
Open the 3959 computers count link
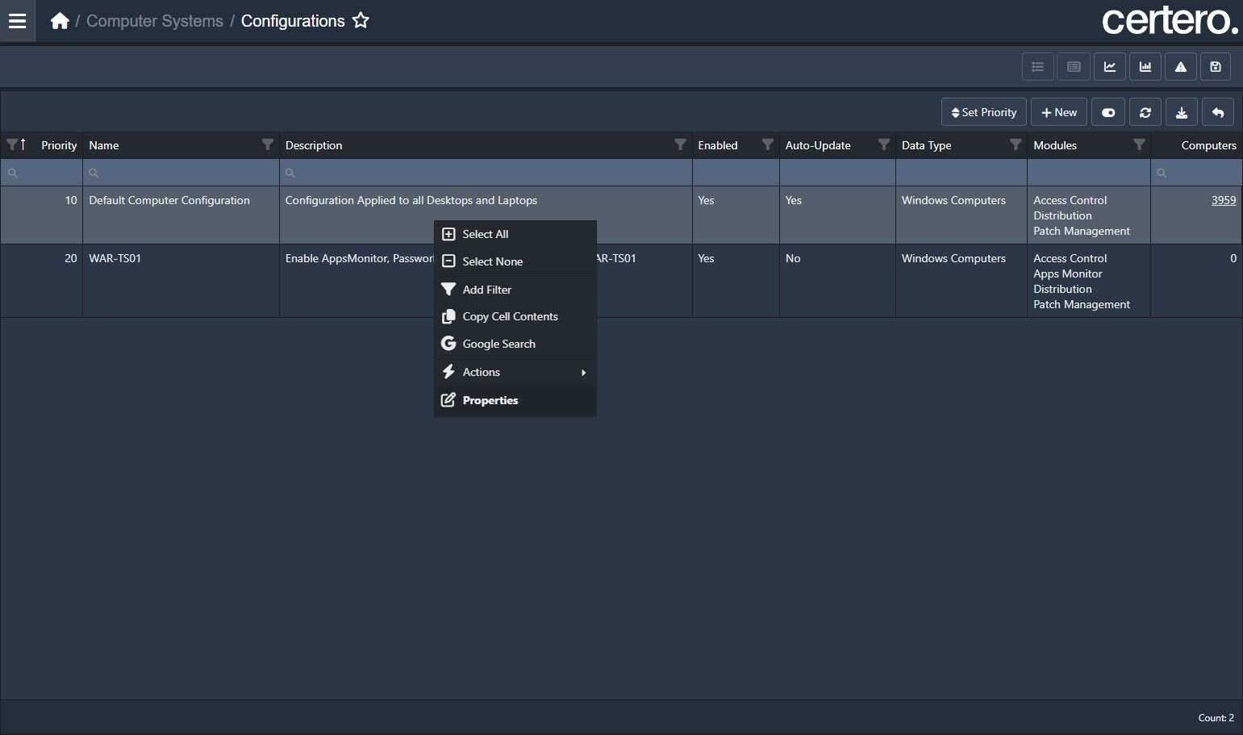(x=1223, y=200)
